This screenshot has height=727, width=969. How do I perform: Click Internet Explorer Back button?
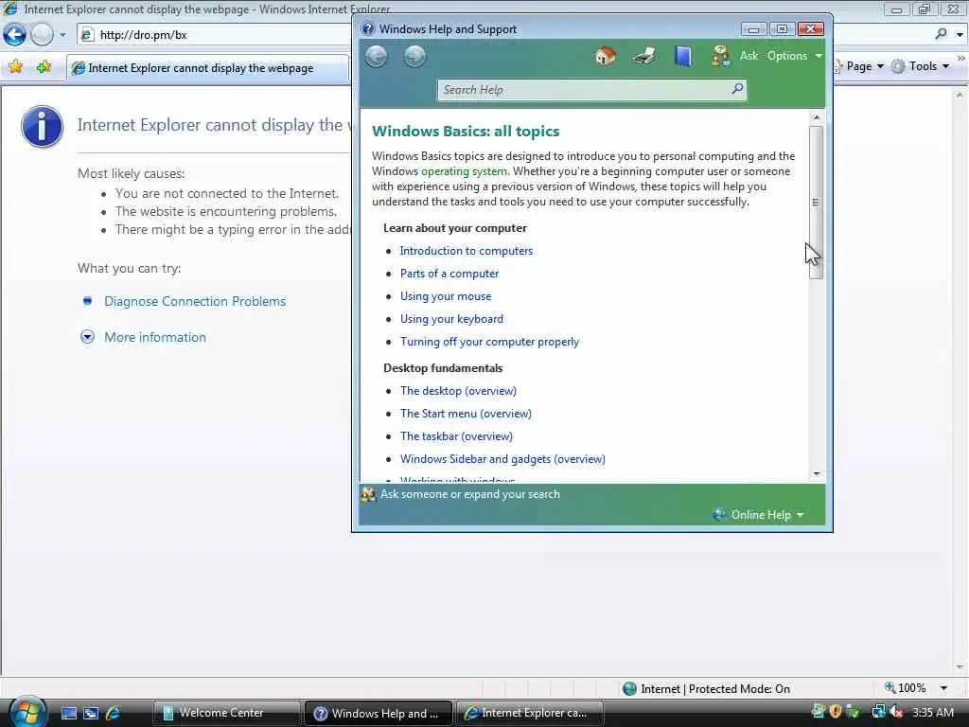point(15,35)
